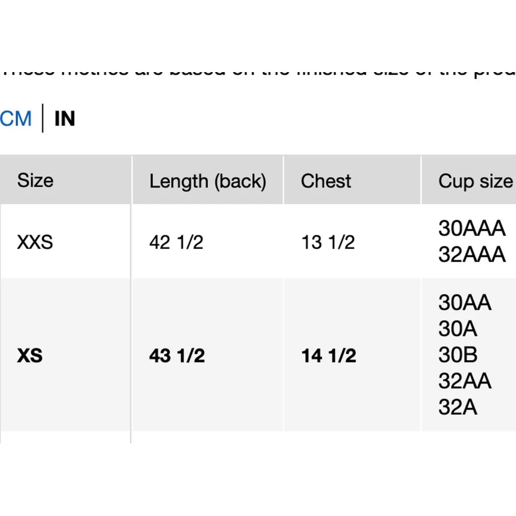Click the 30AA cup size entry

464,303
